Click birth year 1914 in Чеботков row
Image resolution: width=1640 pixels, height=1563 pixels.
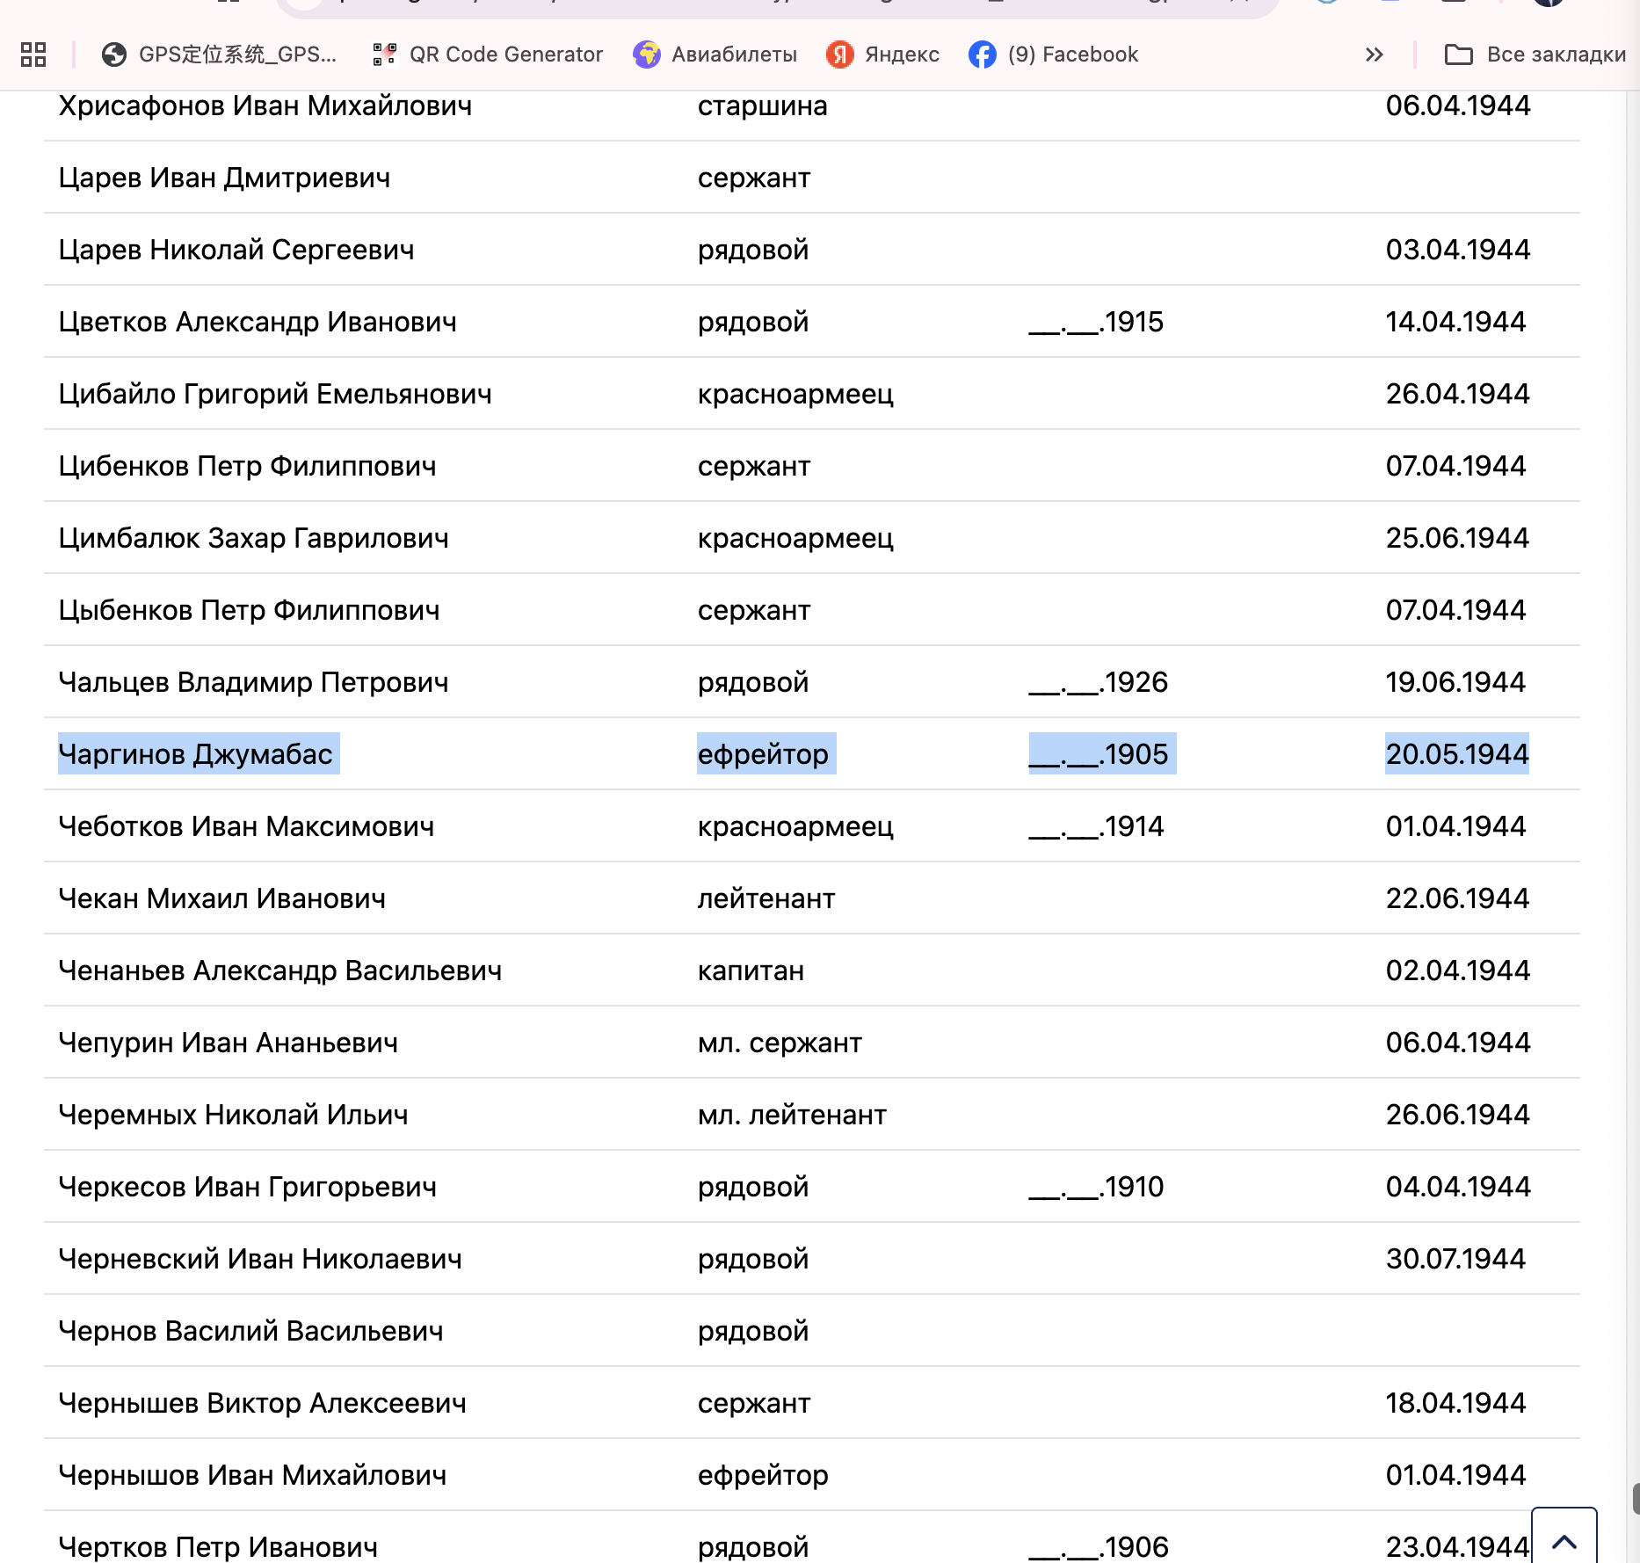click(x=1096, y=826)
